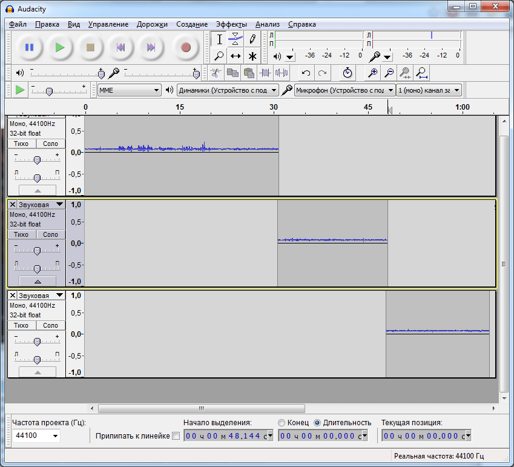Viewport: 514px width, 467px height.
Task: Open the Дорожки menu
Action: [x=152, y=24]
